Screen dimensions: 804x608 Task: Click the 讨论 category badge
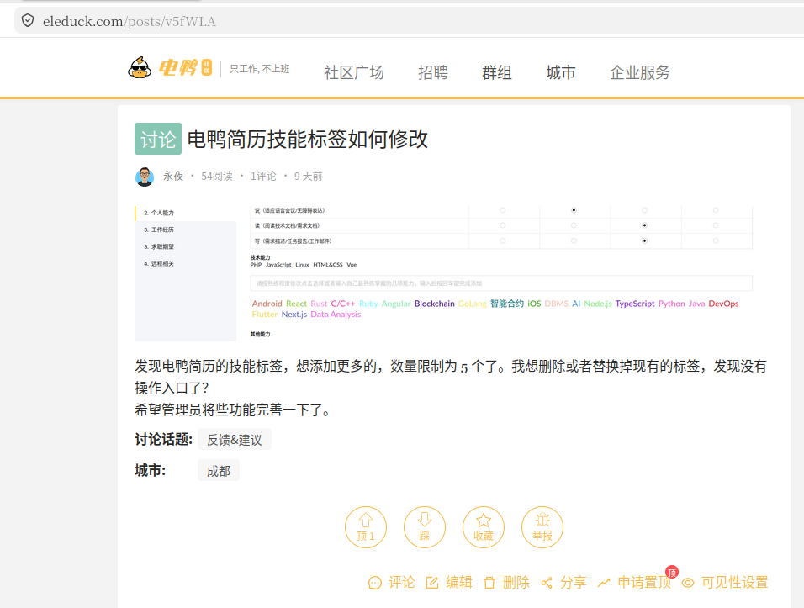pos(158,139)
